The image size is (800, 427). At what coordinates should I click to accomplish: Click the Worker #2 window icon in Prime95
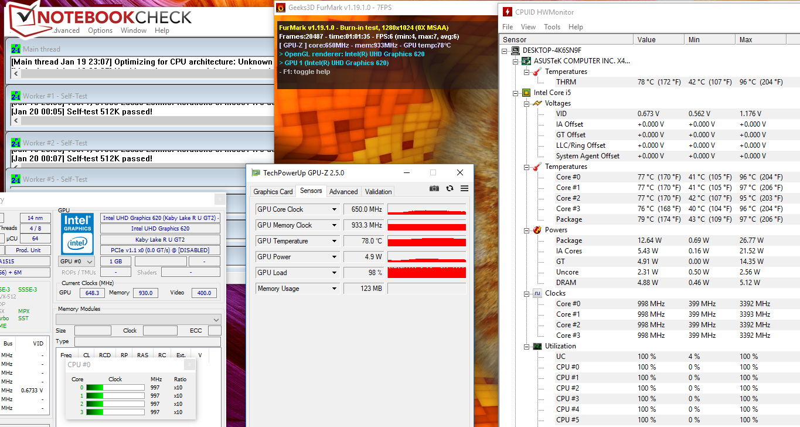coord(16,143)
